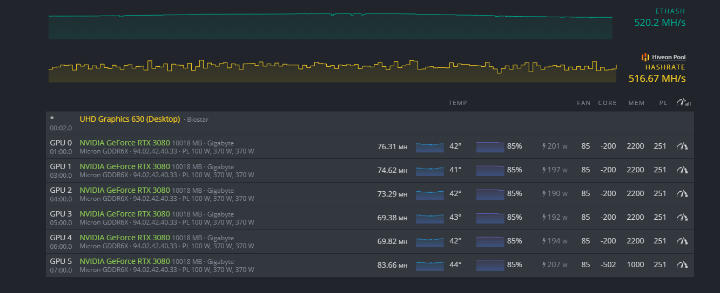The width and height of the screenshot is (720, 293).
Task: Click the overclock gauge on GPU 3 row
Action: 683,218
